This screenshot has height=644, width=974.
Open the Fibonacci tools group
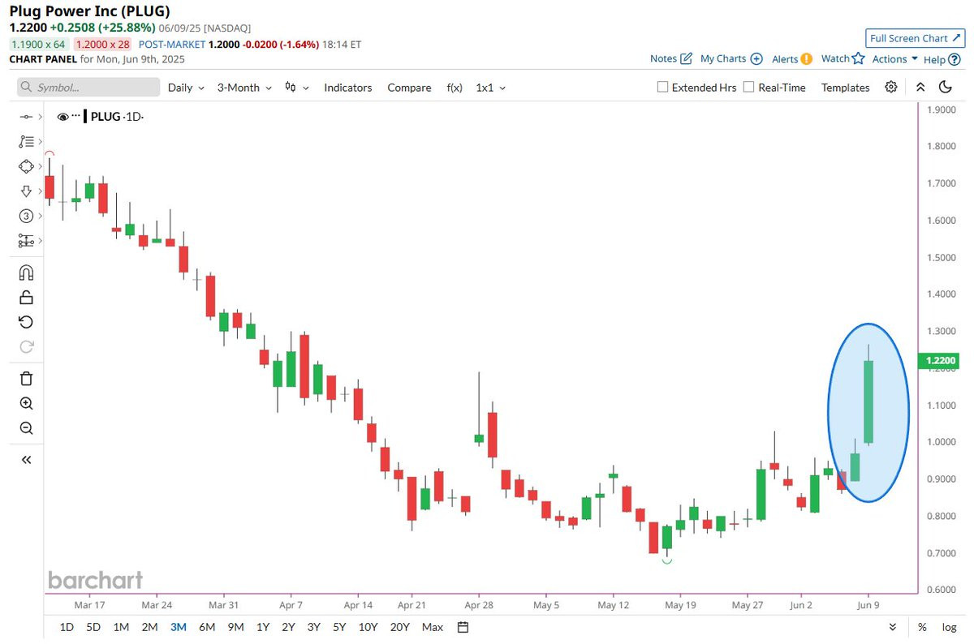tap(25, 142)
